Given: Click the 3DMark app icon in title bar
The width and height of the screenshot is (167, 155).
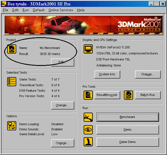Looking at the screenshot, I should (4, 4).
